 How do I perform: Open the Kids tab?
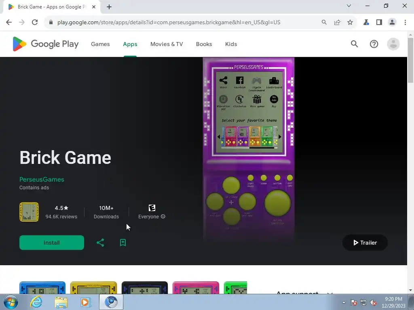[231, 44]
